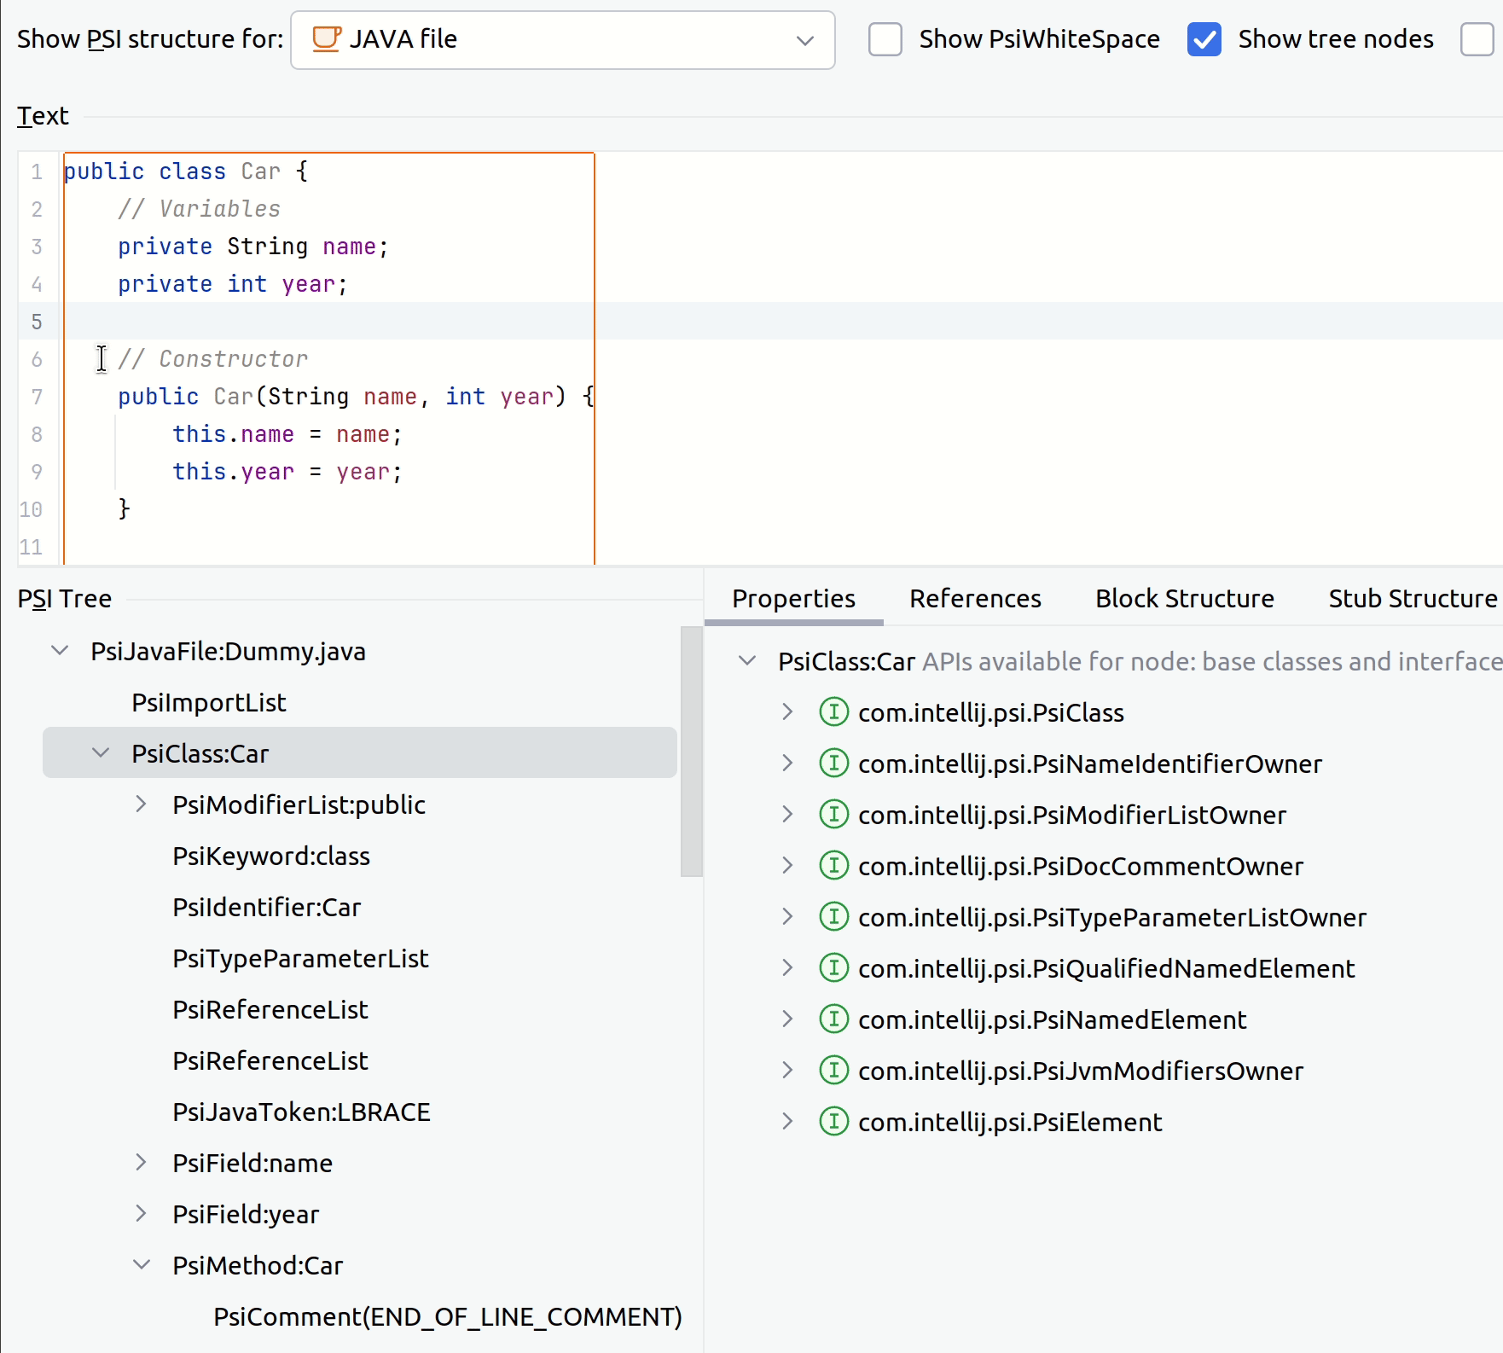Click the interface icon beside PsiModifierListOwner
Screen dimensions: 1503x1353
point(833,815)
